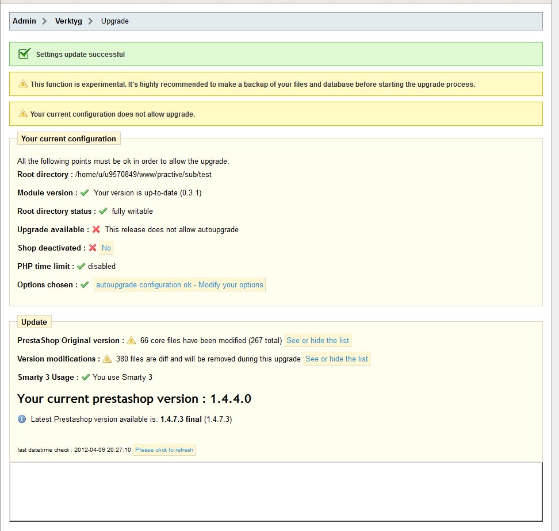Open the Verktyg breadcrumb link

click(x=68, y=21)
